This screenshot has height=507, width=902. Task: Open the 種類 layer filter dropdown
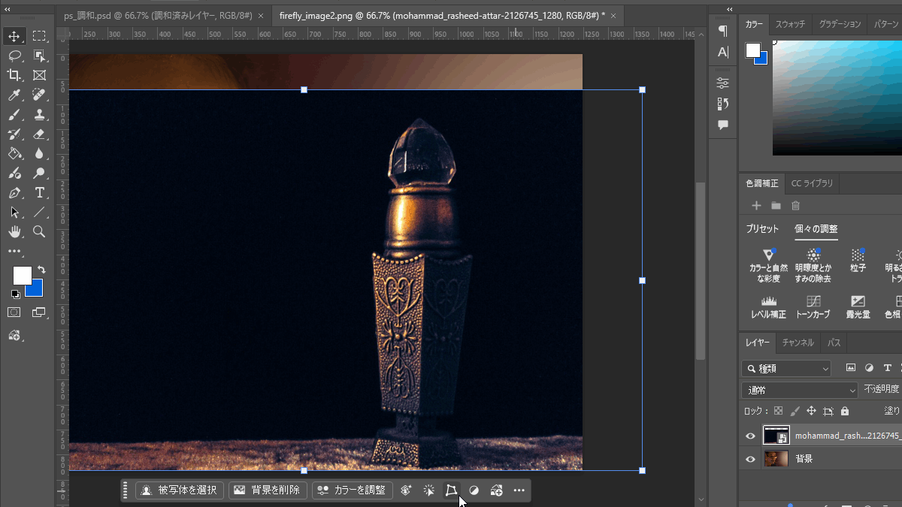click(x=786, y=368)
